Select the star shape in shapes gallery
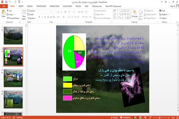Image resolution: width=179 pixels, height=119 pixels. (128, 18)
